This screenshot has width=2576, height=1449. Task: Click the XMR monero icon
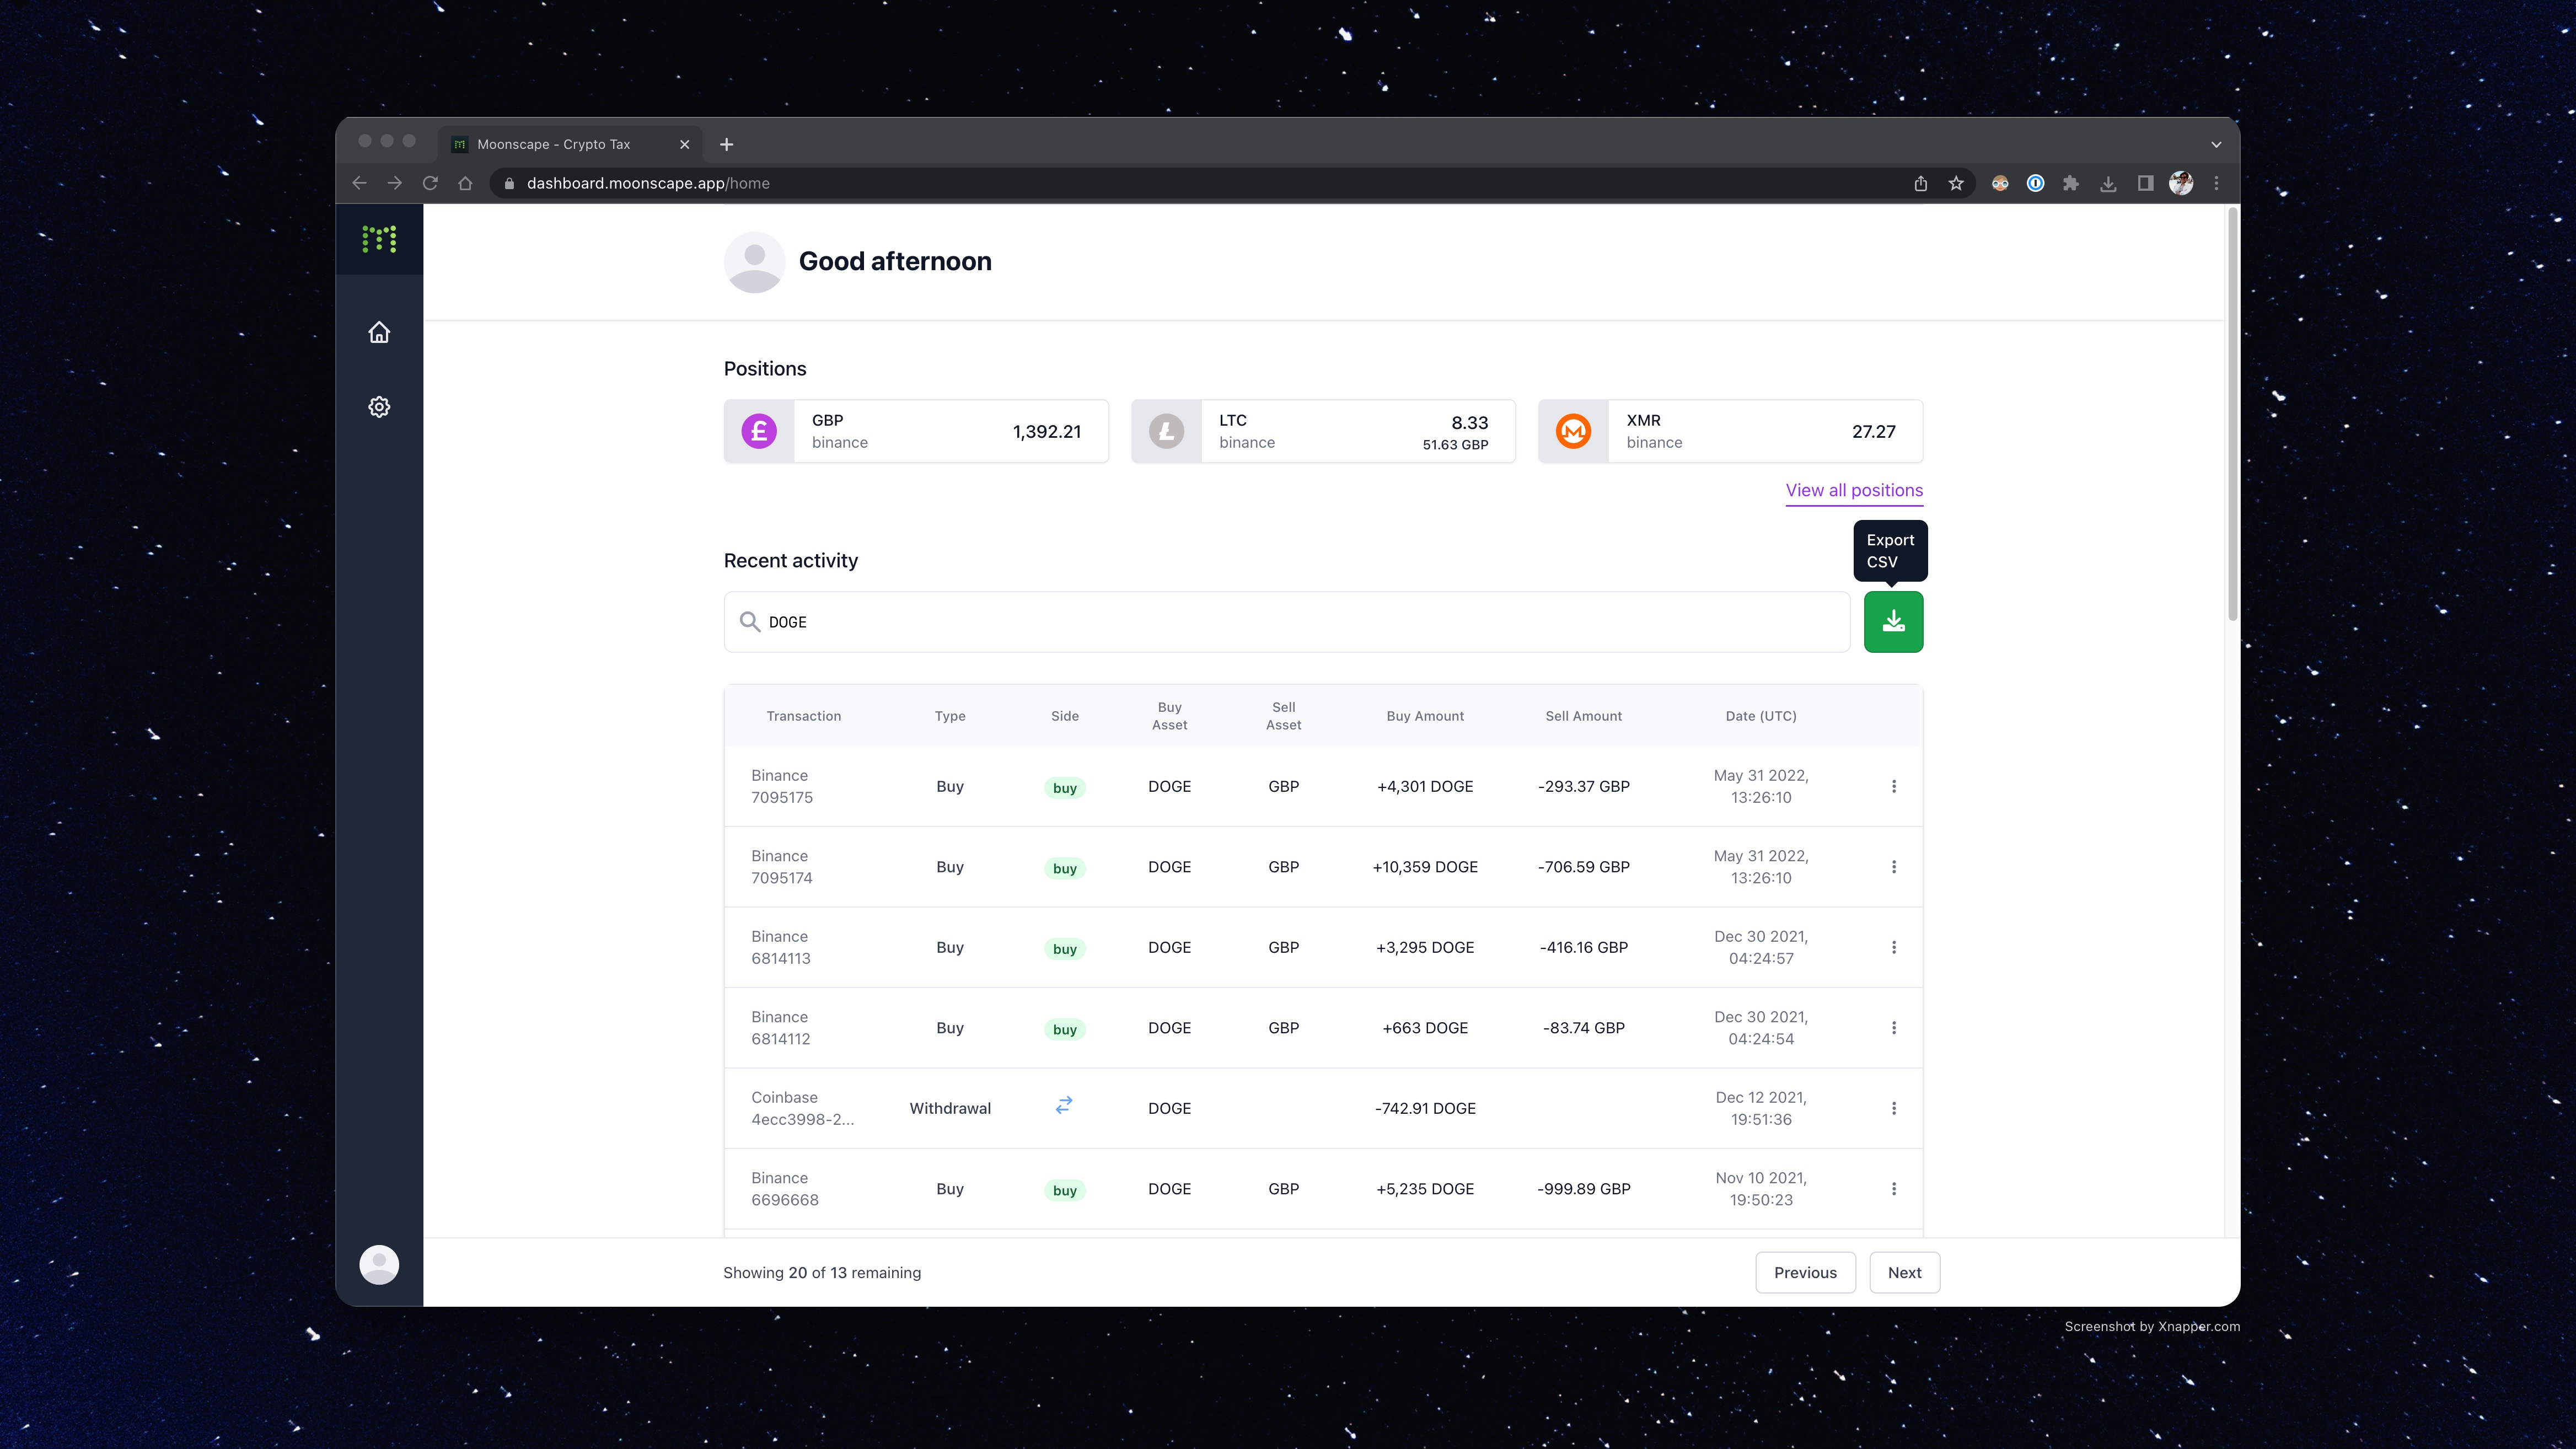tap(1573, 431)
